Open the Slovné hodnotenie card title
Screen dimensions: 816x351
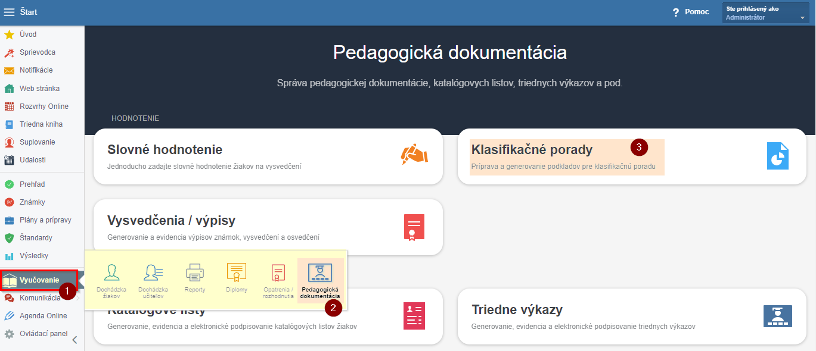(165, 150)
